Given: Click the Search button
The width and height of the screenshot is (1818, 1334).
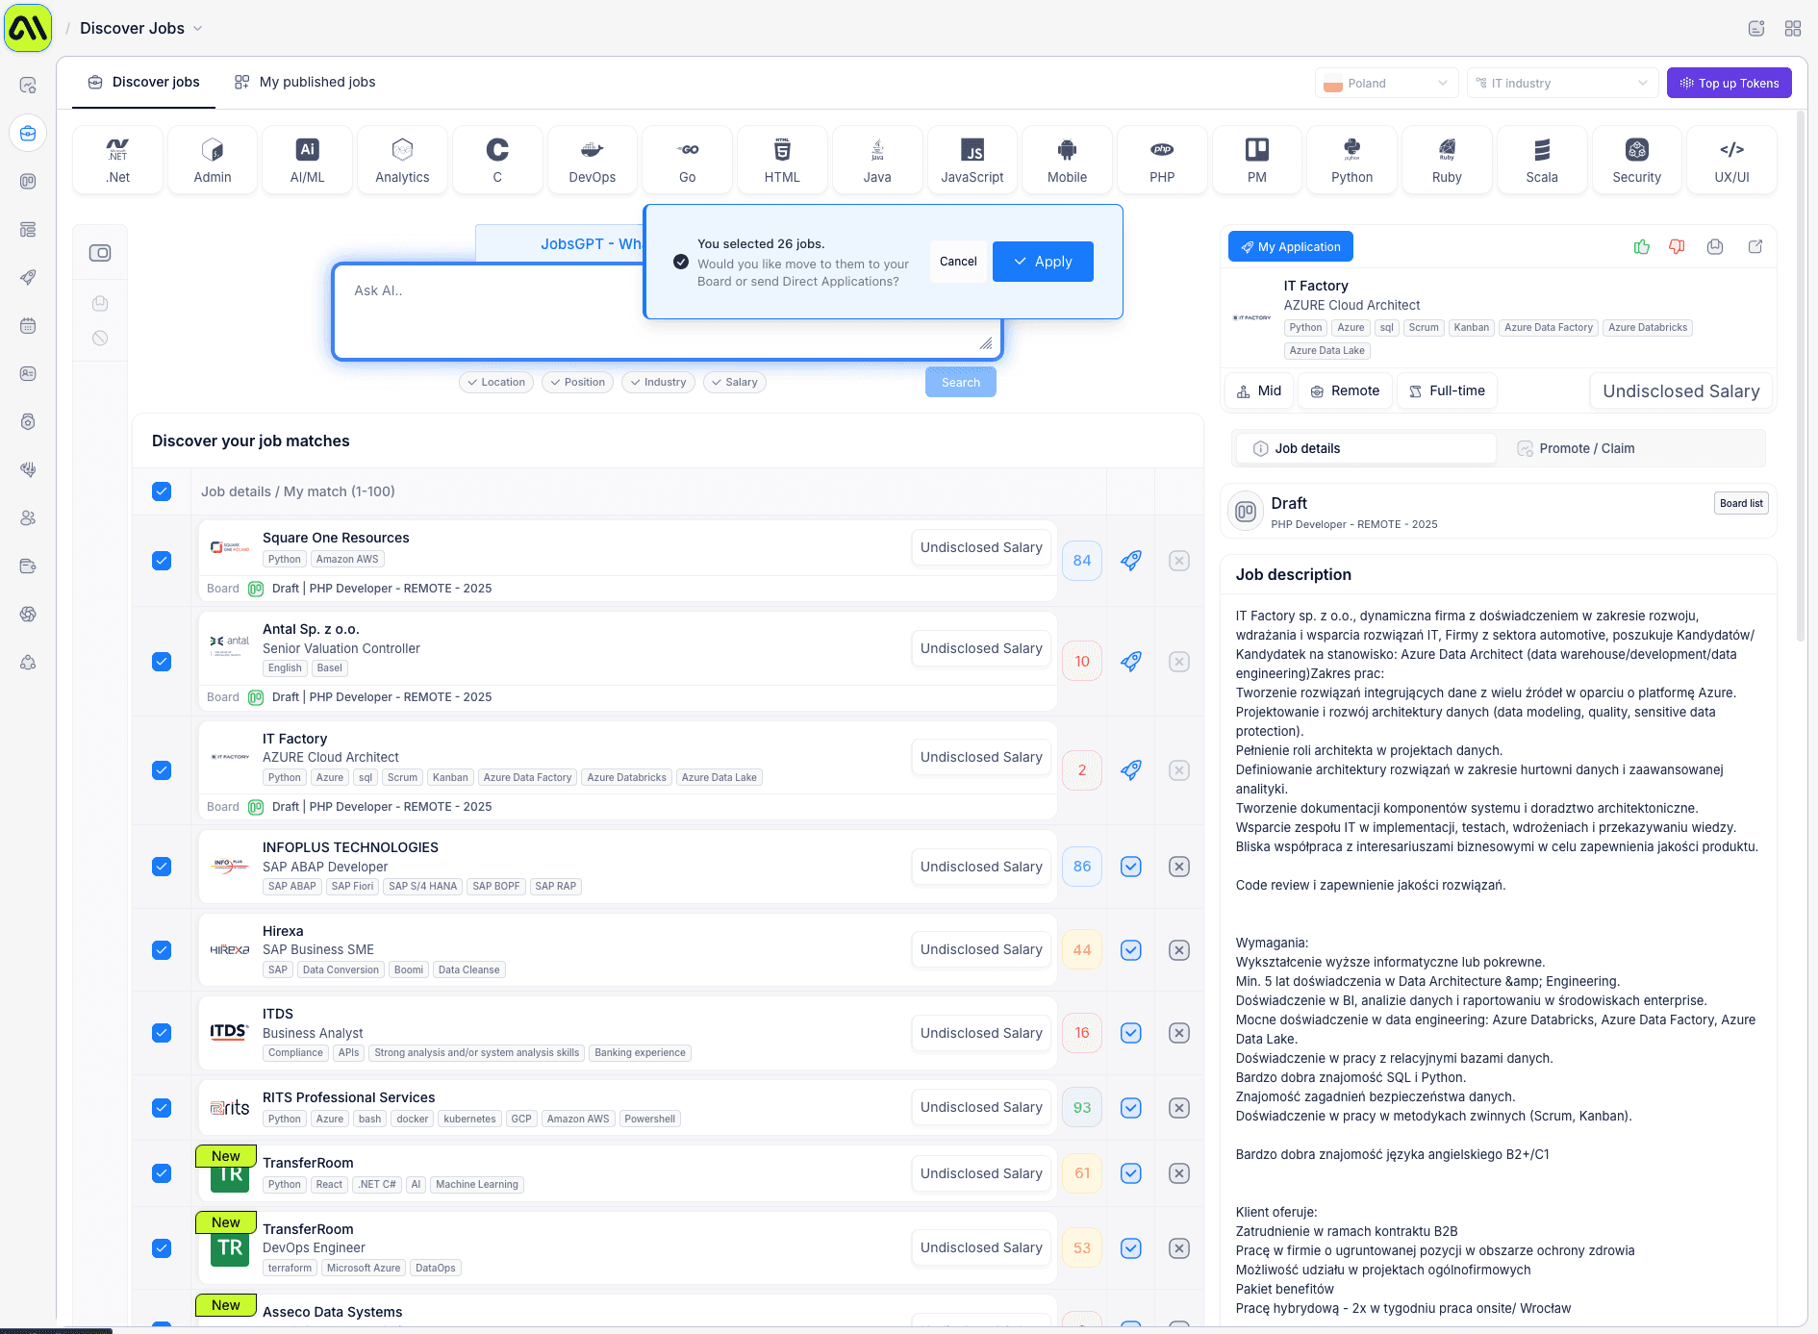Looking at the screenshot, I should point(960,383).
